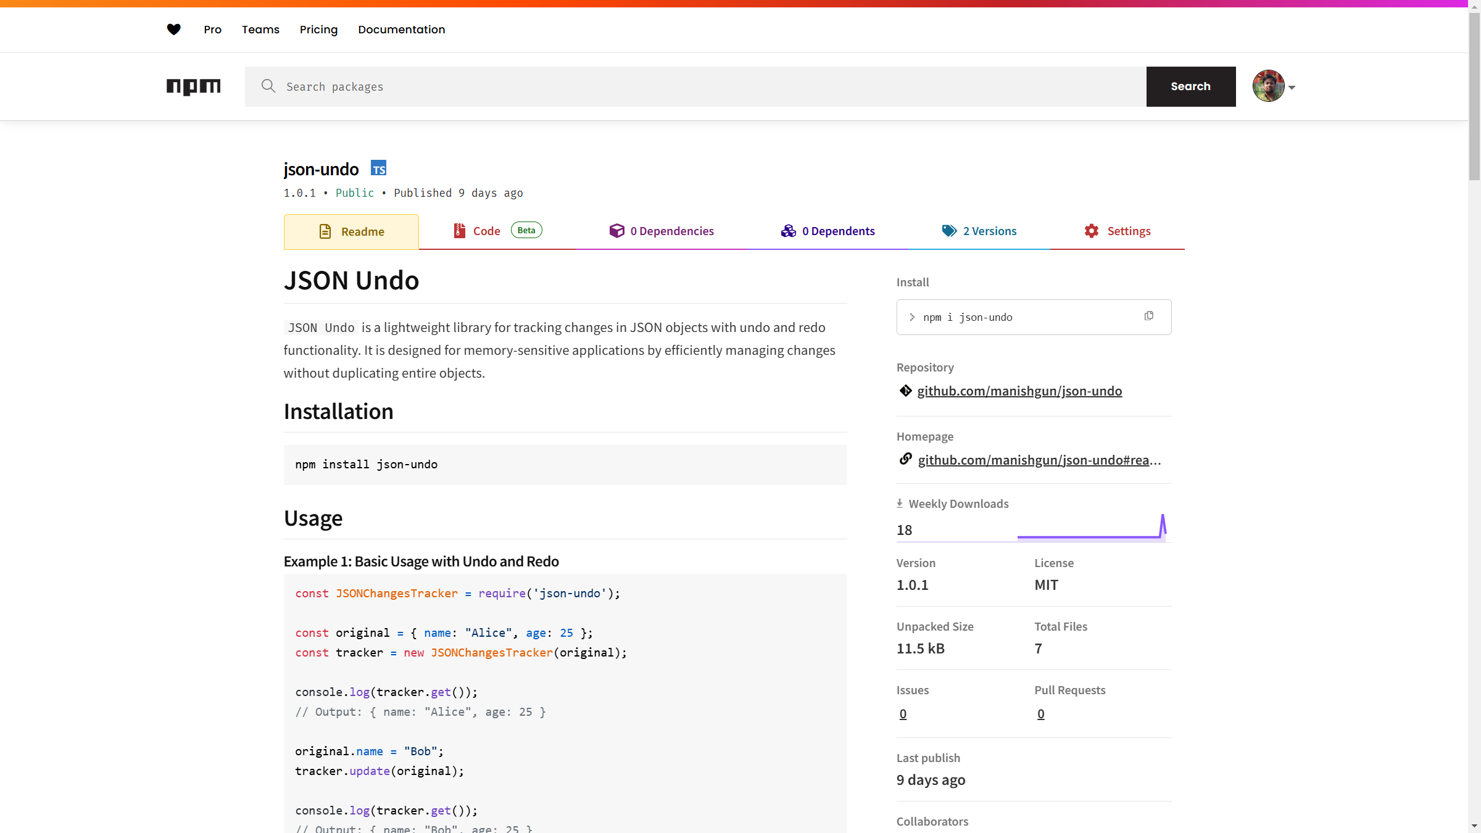Click the TypeScript TS badge icon

coord(378,168)
